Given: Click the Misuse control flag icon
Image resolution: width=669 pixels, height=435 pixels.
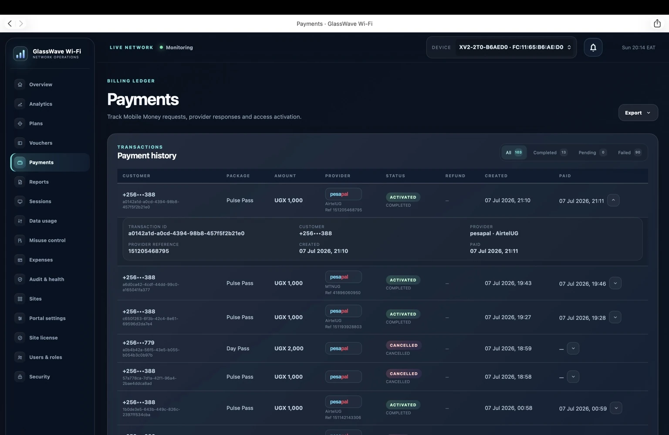Looking at the screenshot, I should click(20, 240).
